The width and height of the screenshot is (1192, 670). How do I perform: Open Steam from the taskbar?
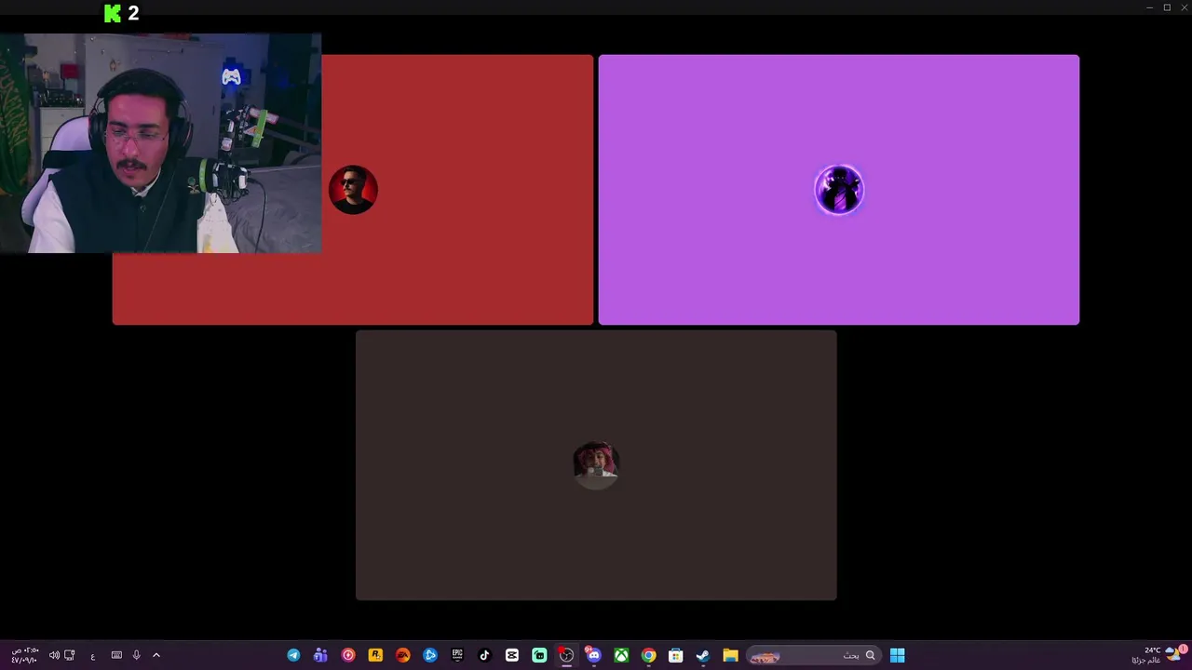[703, 655]
